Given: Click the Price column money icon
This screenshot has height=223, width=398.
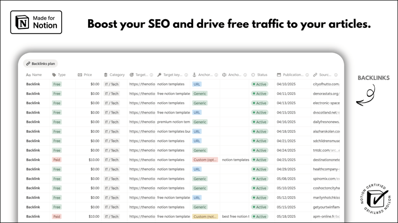Looking at the screenshot, I should 80,75.
